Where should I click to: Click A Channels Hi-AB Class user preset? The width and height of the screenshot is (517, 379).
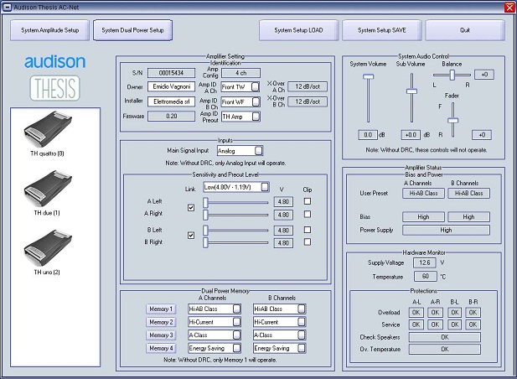(423, 194)
